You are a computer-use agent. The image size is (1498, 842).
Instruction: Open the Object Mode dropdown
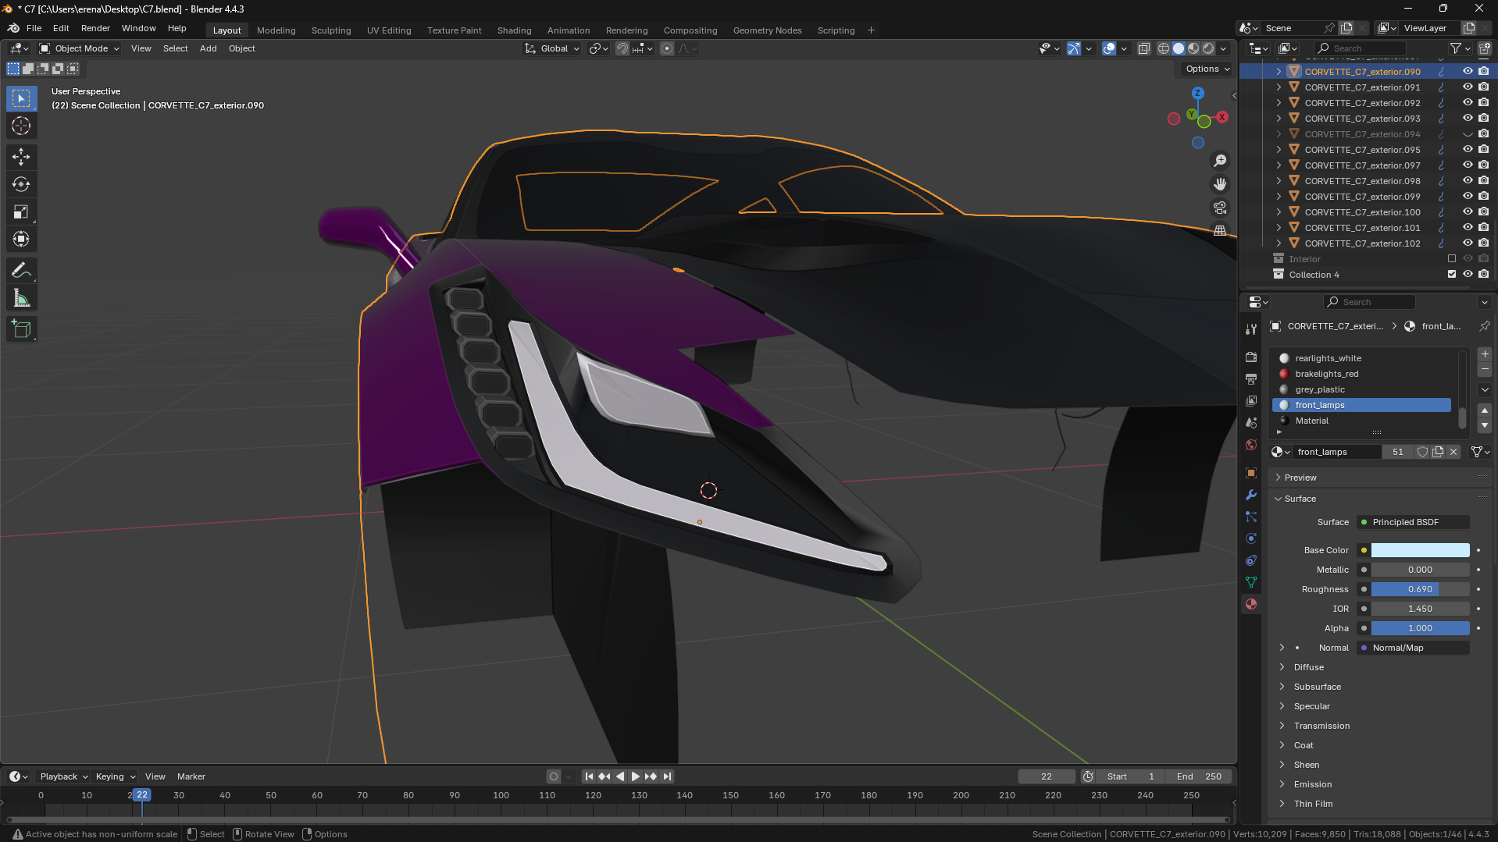80,48
